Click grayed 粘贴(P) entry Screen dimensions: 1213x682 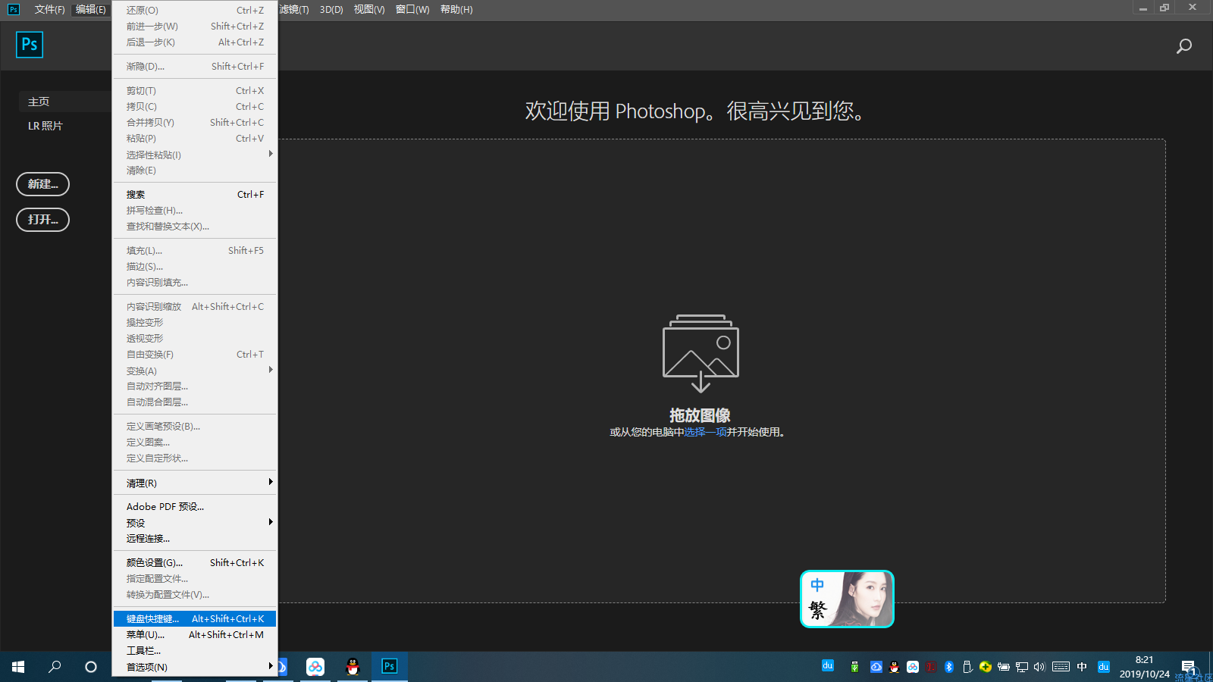(x=195, y=139)
